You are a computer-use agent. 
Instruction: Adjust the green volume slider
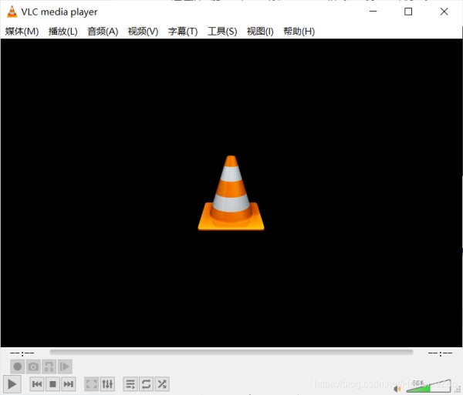[x=428, y=386]
